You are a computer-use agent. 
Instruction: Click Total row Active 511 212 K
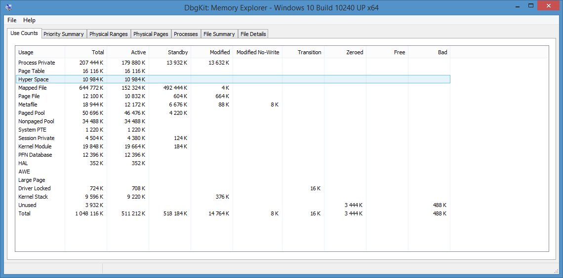pyautogui.click(x=133, y=213)
